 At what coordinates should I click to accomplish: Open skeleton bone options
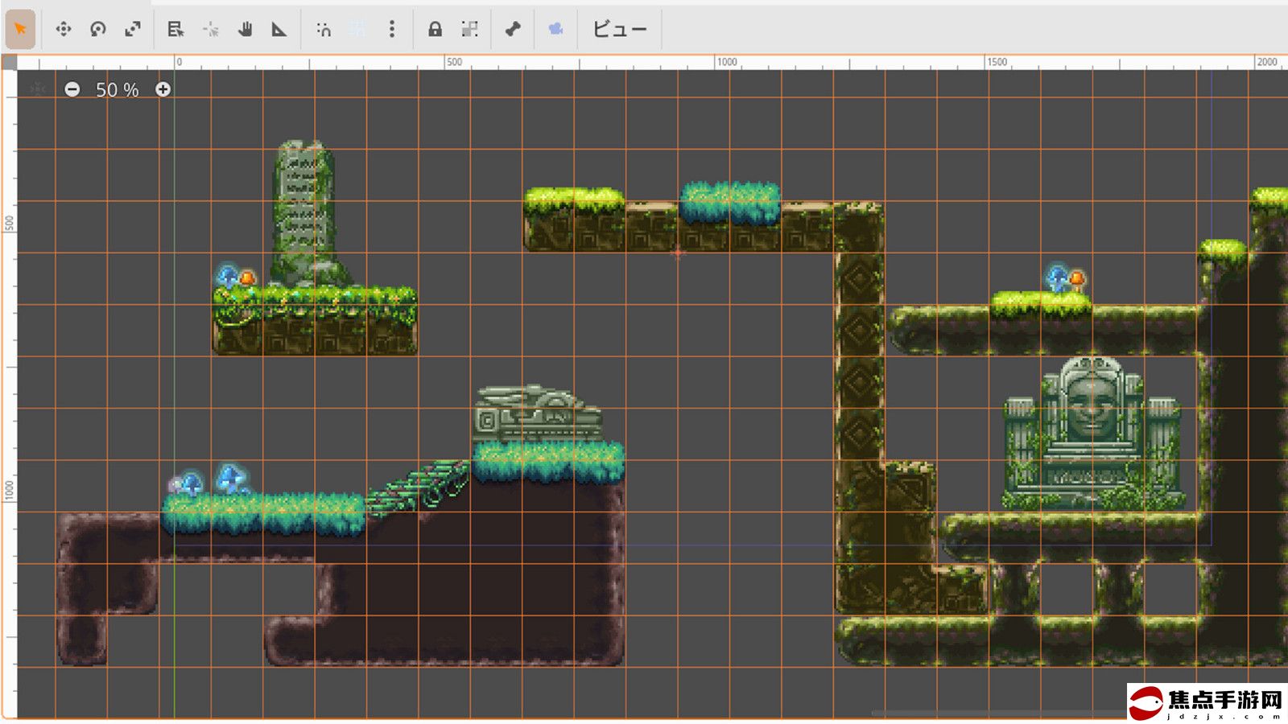coord(513,30)
